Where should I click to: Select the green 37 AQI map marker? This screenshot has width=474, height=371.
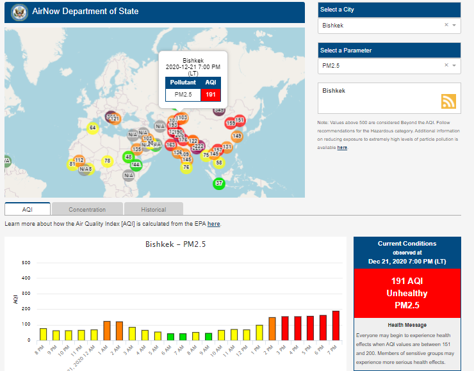219,184
